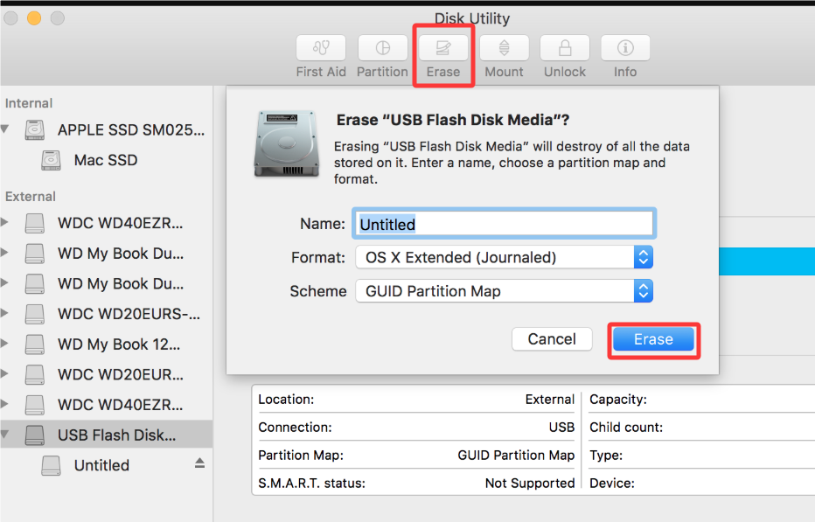Viewport: 815px width, 522px height.
Task: Click the First Aid toolbar icon
Action: (321, 48)
